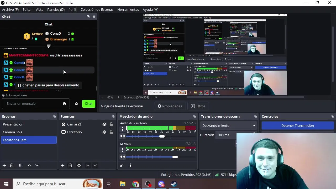Collapse the chat leaderboard with the arrow
Screen dimensions: 336x189
[x=48, y=46]
